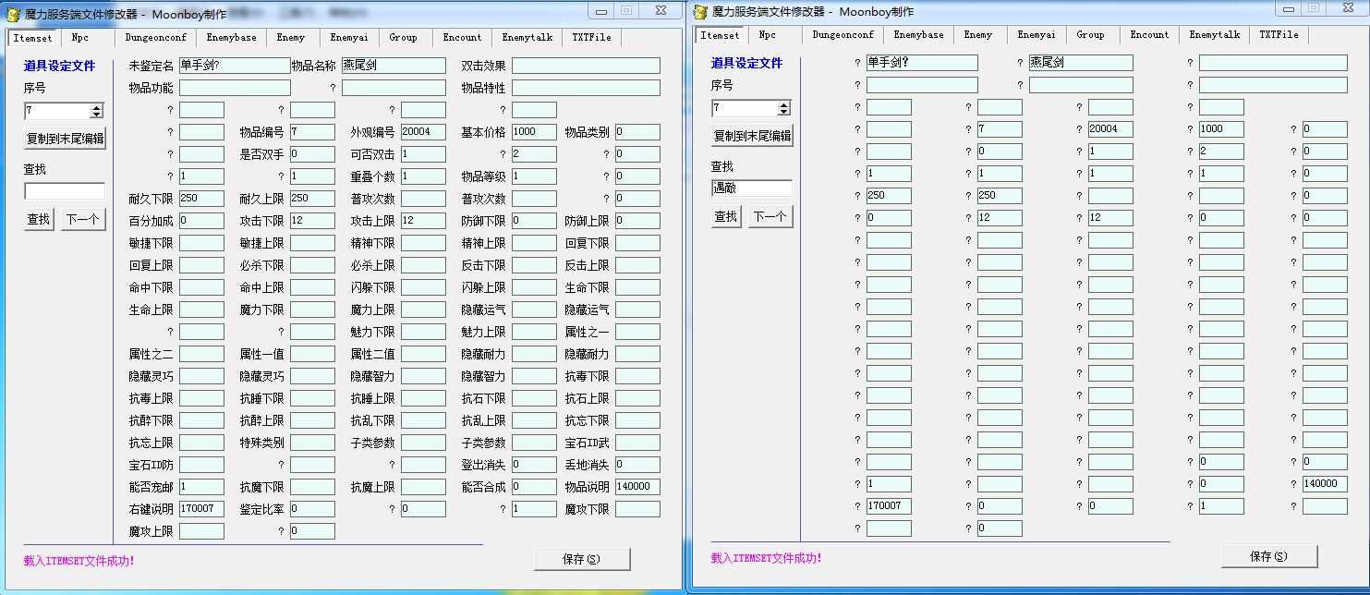Switch to Encount tab in left window
This screenshot has height=595, width=1370.
click(x=462, y=38)
